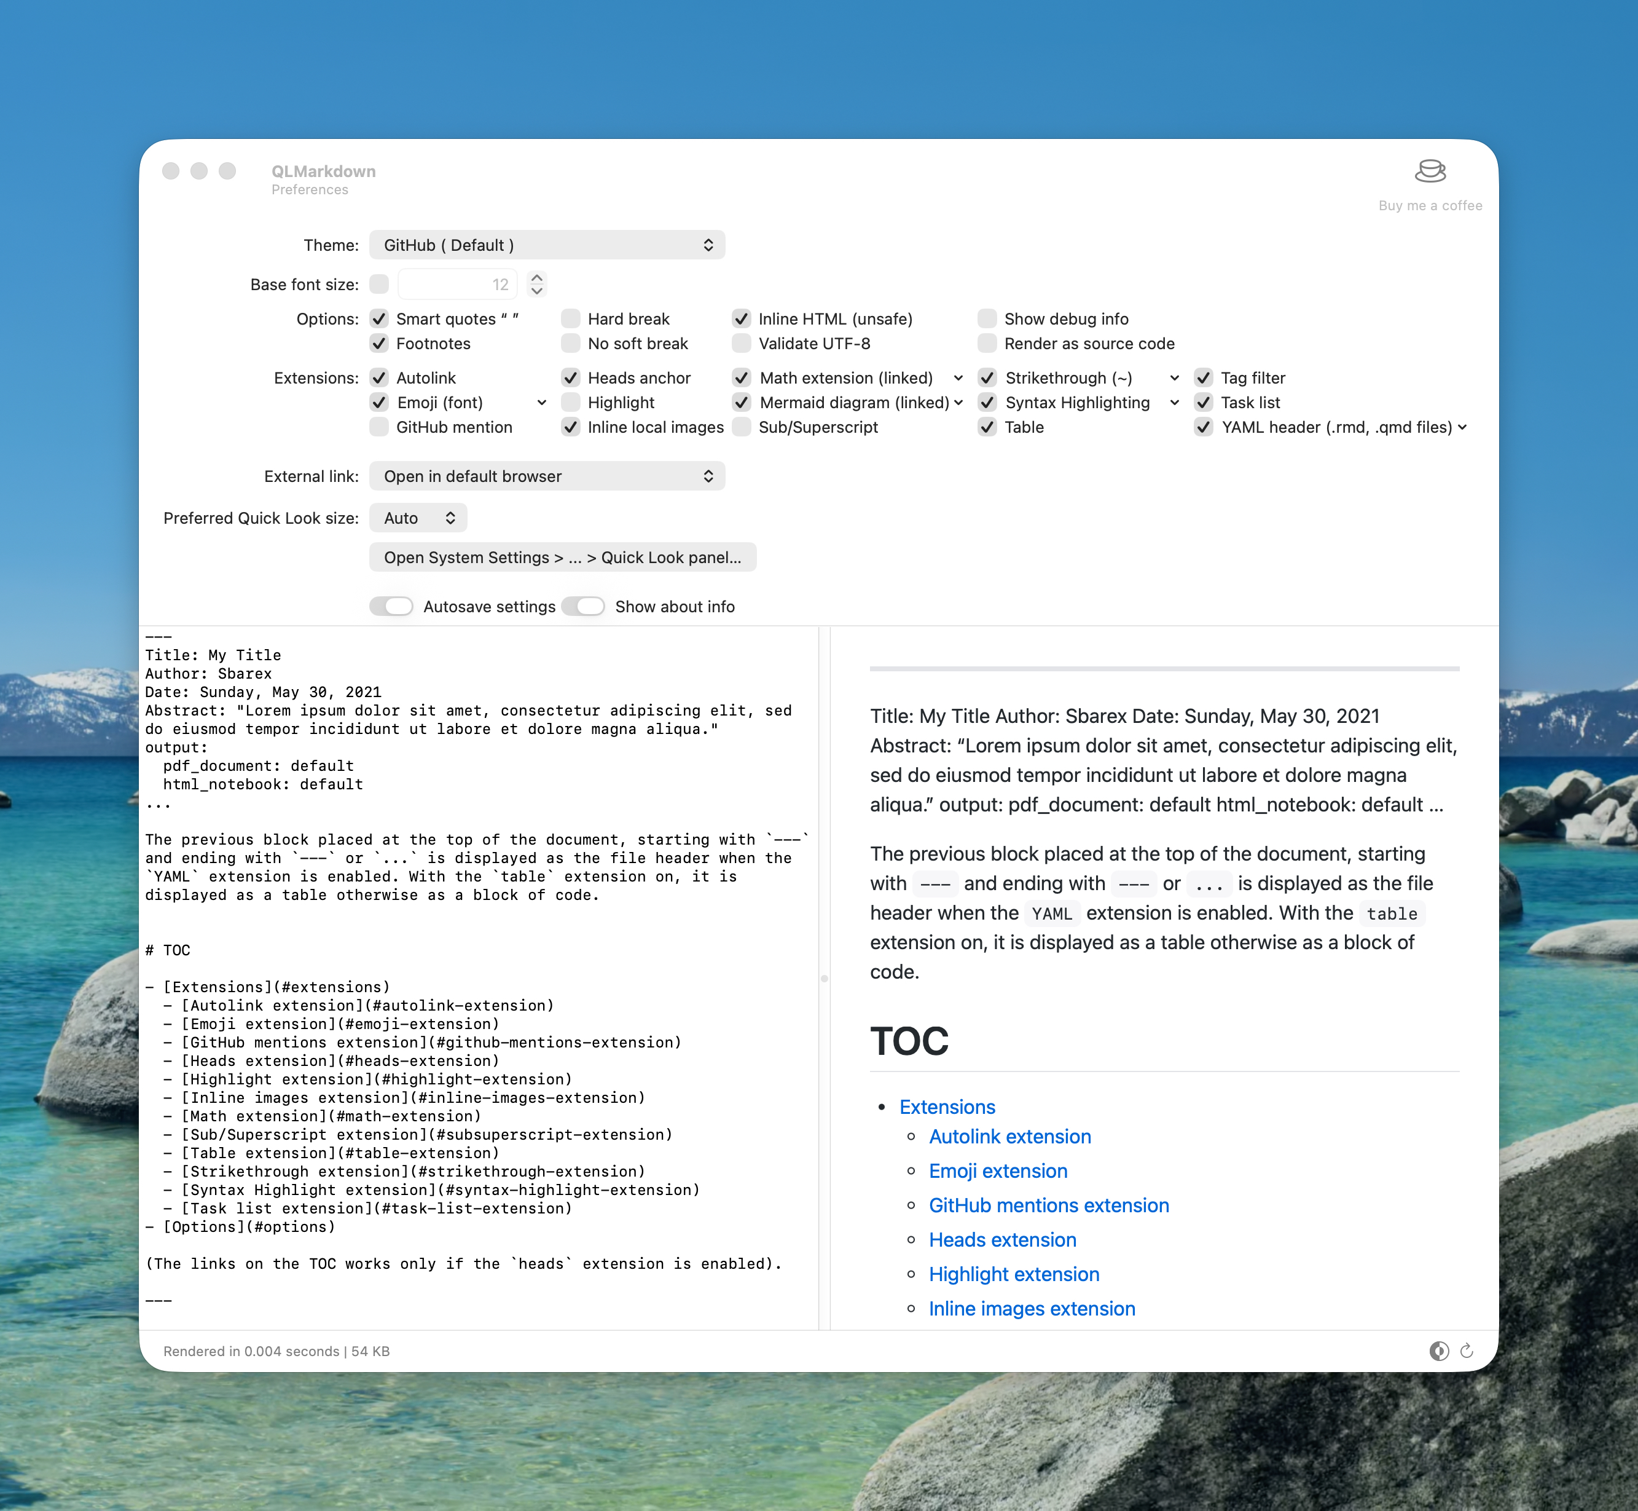Toggle the Autolink extension checkbox
This screenshot has width=1638, height=1511.
click(379, 377)
